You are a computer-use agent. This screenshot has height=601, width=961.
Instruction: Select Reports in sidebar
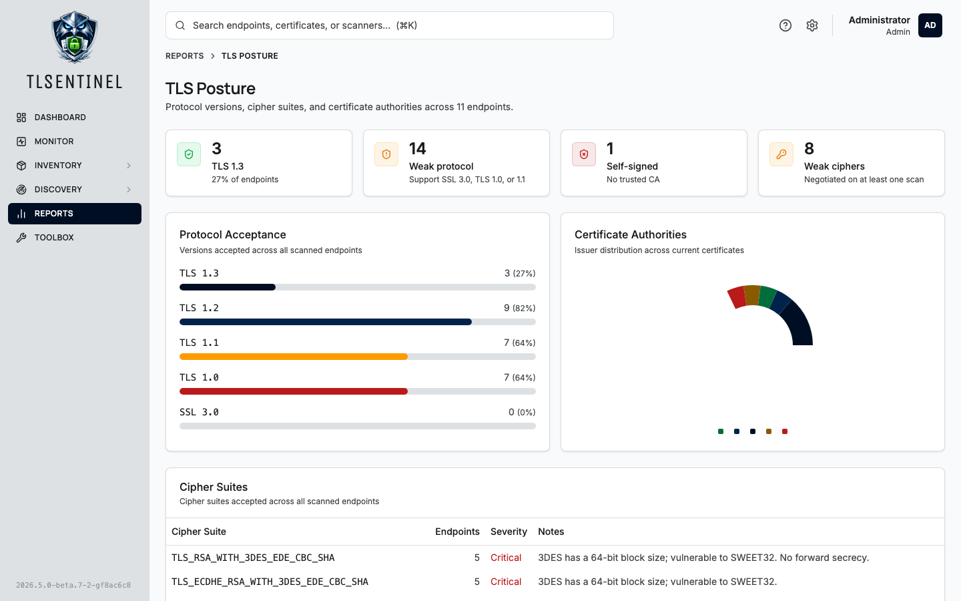point(75,214)
